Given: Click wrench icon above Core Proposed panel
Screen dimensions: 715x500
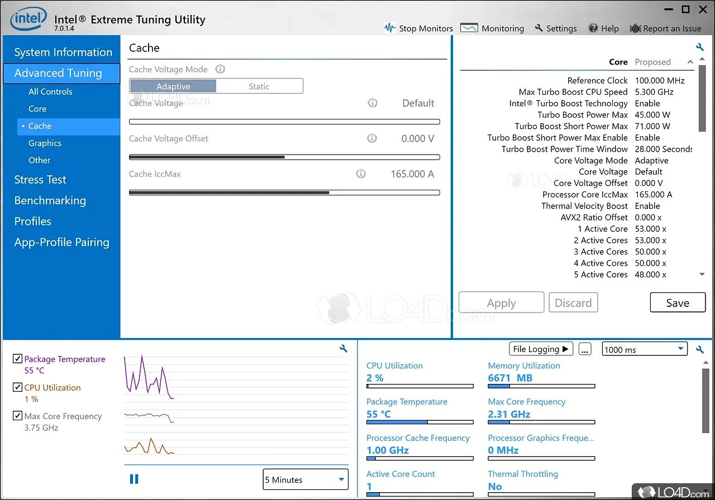Looking at the screenshot, I should [x=699, y=47].
